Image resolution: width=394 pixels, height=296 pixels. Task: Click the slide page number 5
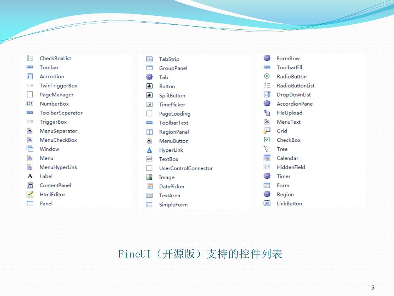(372, 288)
